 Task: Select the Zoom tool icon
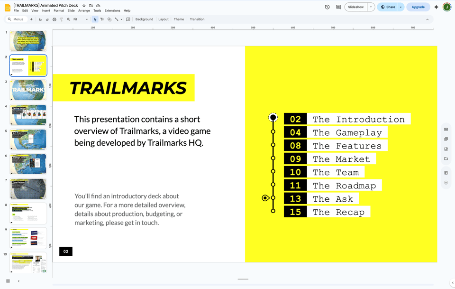tap(68, 19)
